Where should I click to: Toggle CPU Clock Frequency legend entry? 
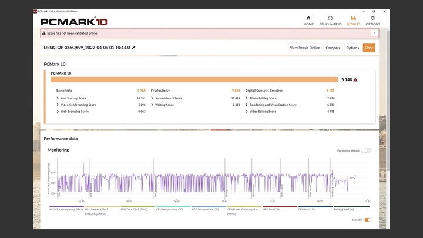pos(66,209)
